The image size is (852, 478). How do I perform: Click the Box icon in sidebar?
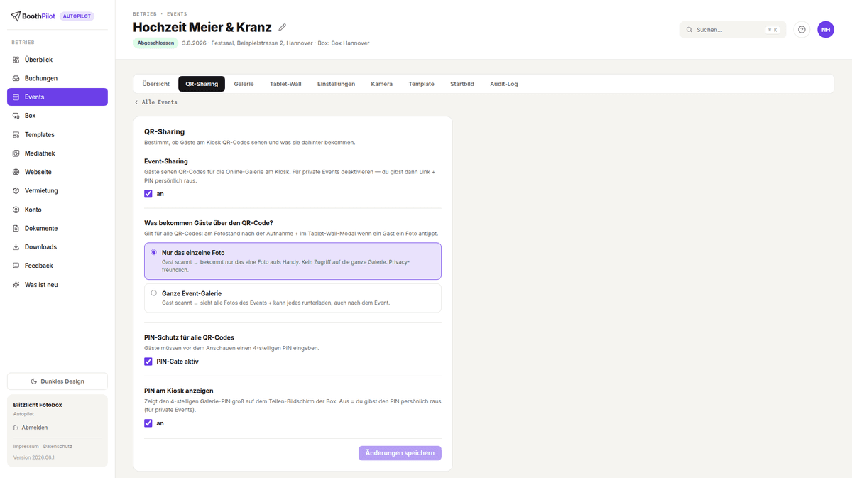(16, 116)
